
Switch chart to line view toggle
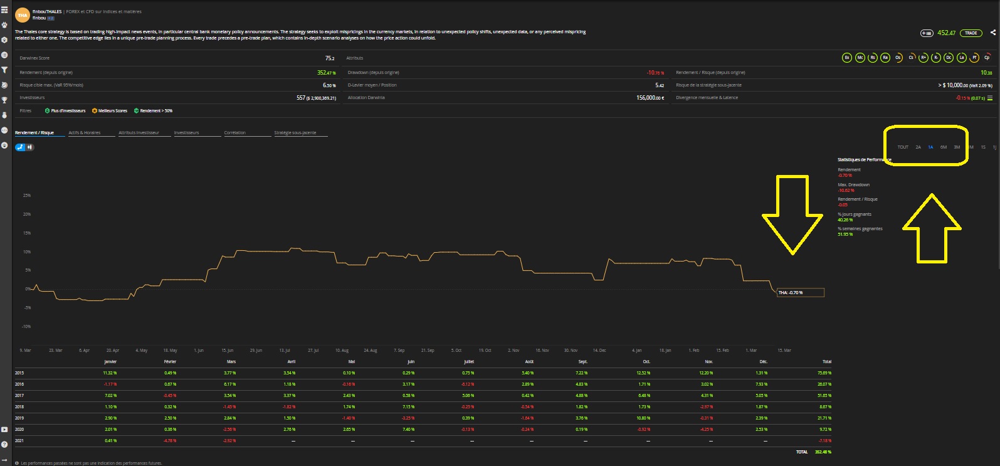pos(20,147)
